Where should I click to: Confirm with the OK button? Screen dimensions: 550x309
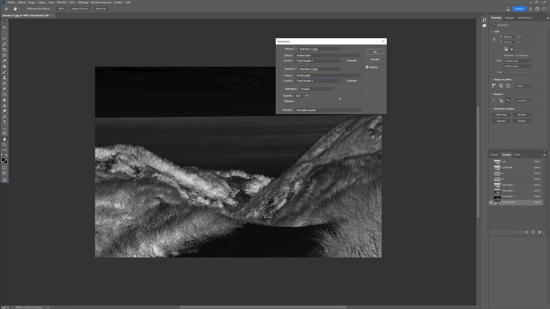[x=375, y=52]
